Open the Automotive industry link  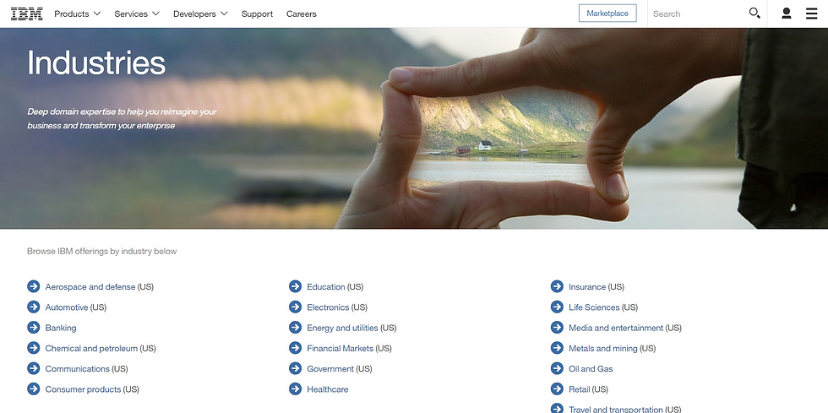pos(67,307)
